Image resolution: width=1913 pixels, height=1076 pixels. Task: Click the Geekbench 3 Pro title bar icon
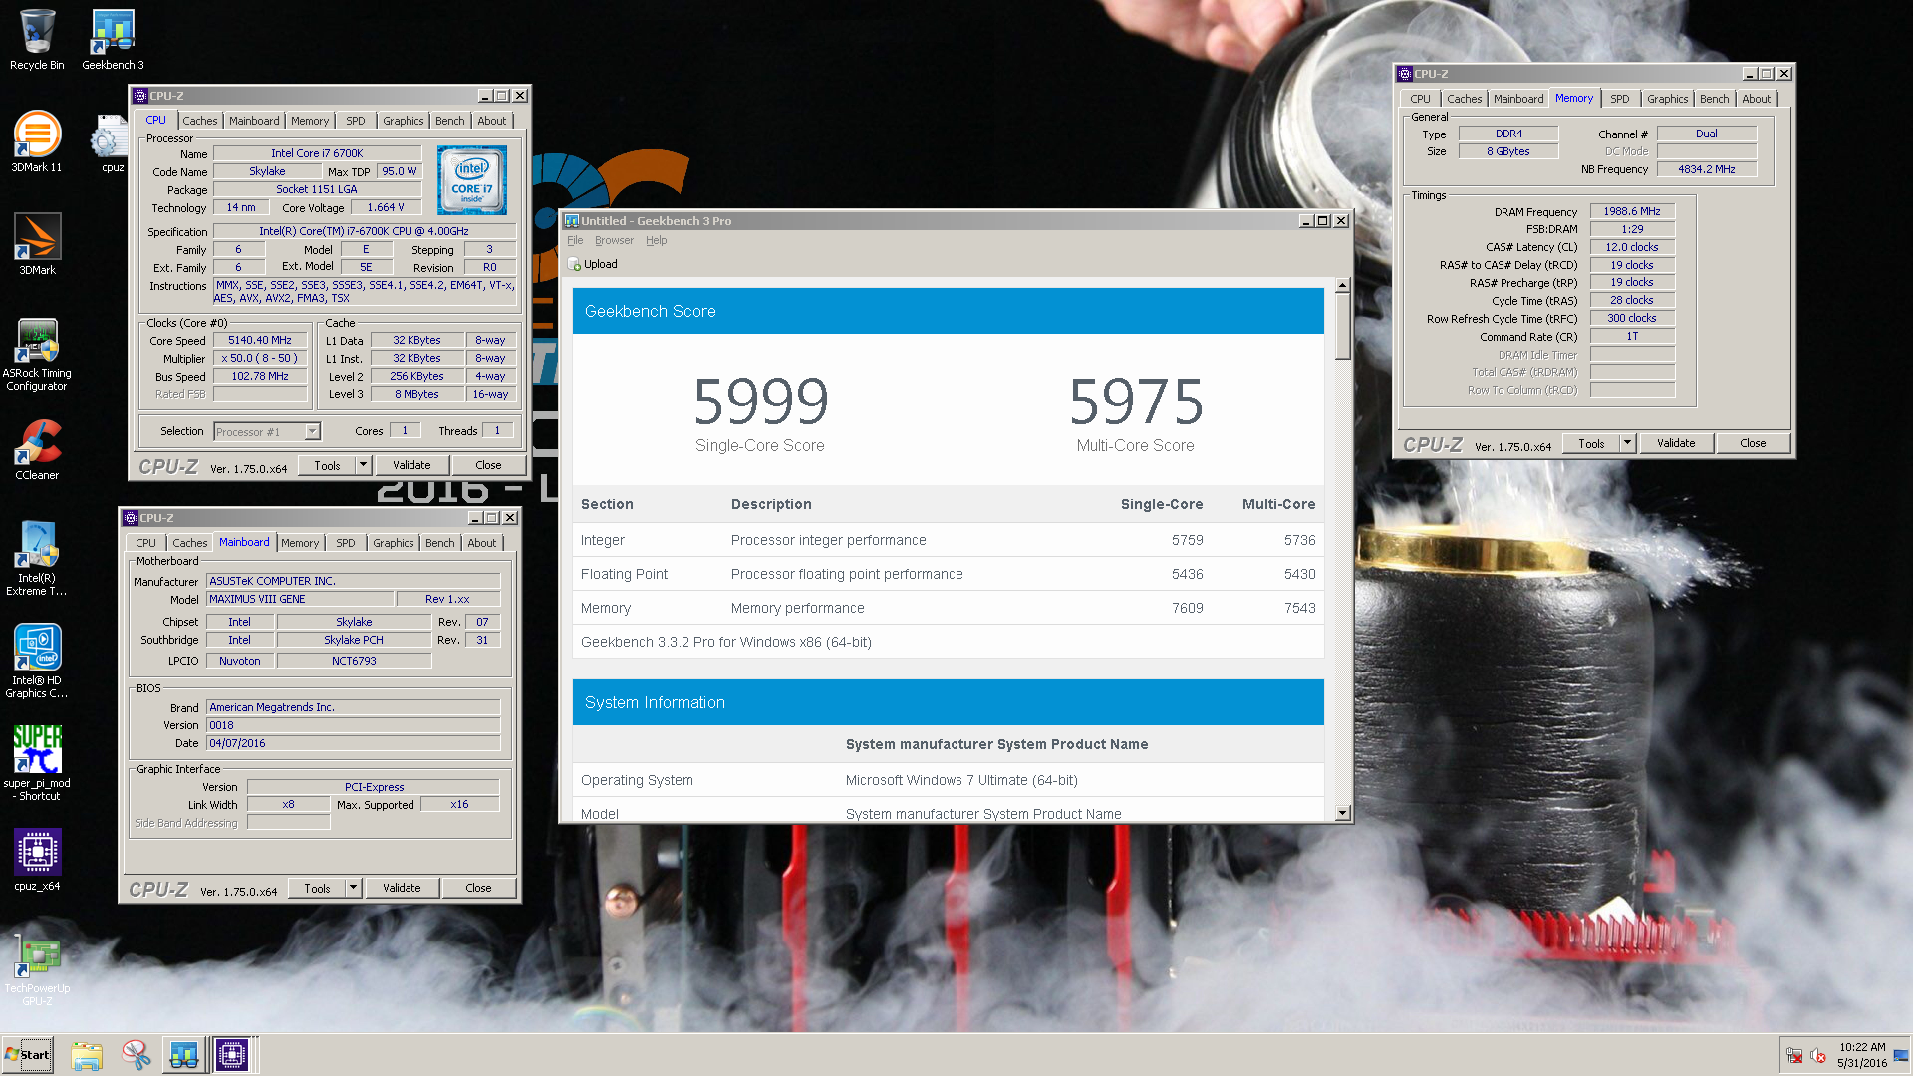pyautogui.click(x=572, y=221)
